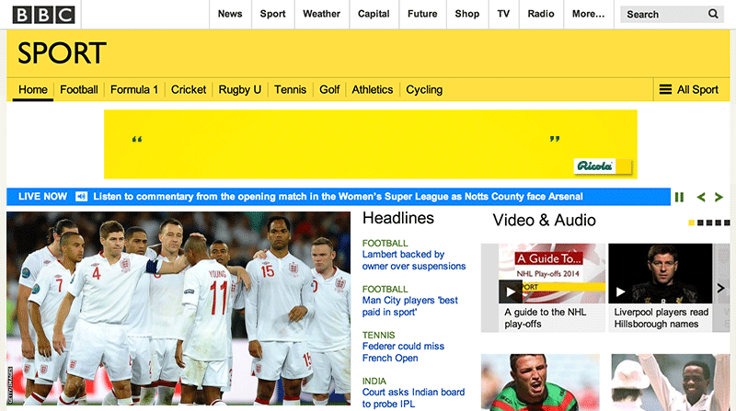Pause the live ticker
The height and width of the screenshot is (411, 736).
tap(679, 197)
